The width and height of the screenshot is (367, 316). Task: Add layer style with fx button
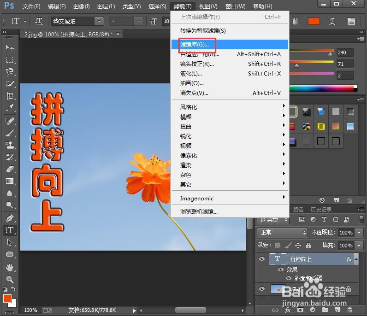click(288, 310)
